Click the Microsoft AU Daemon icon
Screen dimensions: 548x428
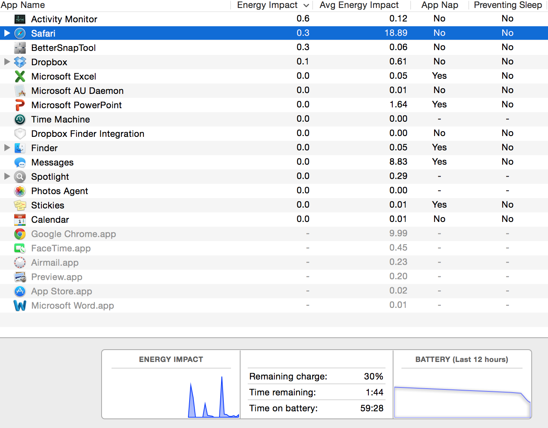(20, 91)
